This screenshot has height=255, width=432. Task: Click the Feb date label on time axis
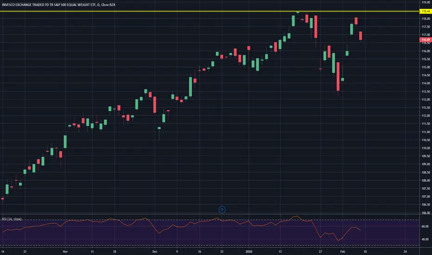tap(343, 251)
